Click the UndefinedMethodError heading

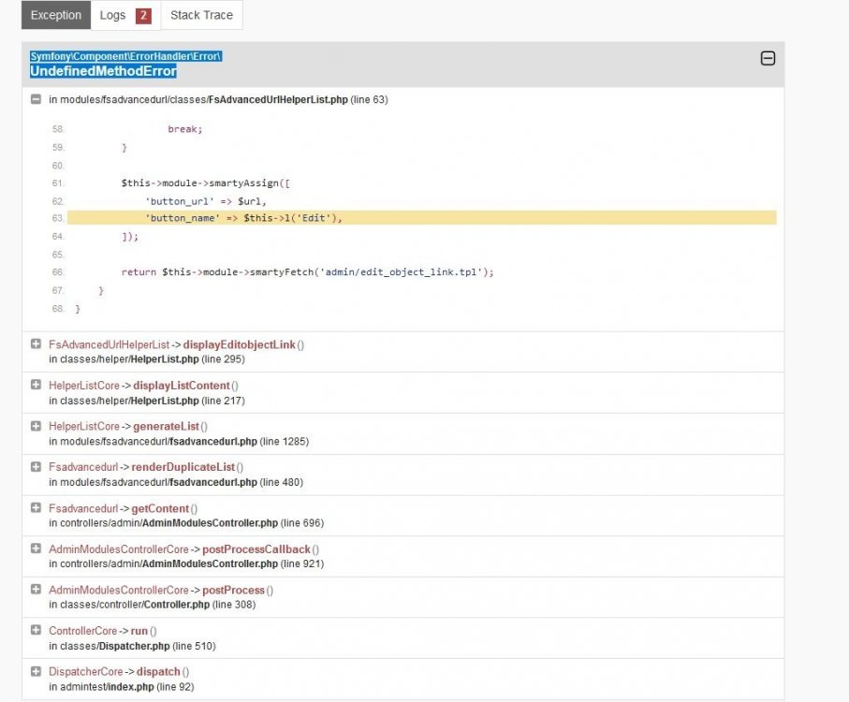(103, 71)
